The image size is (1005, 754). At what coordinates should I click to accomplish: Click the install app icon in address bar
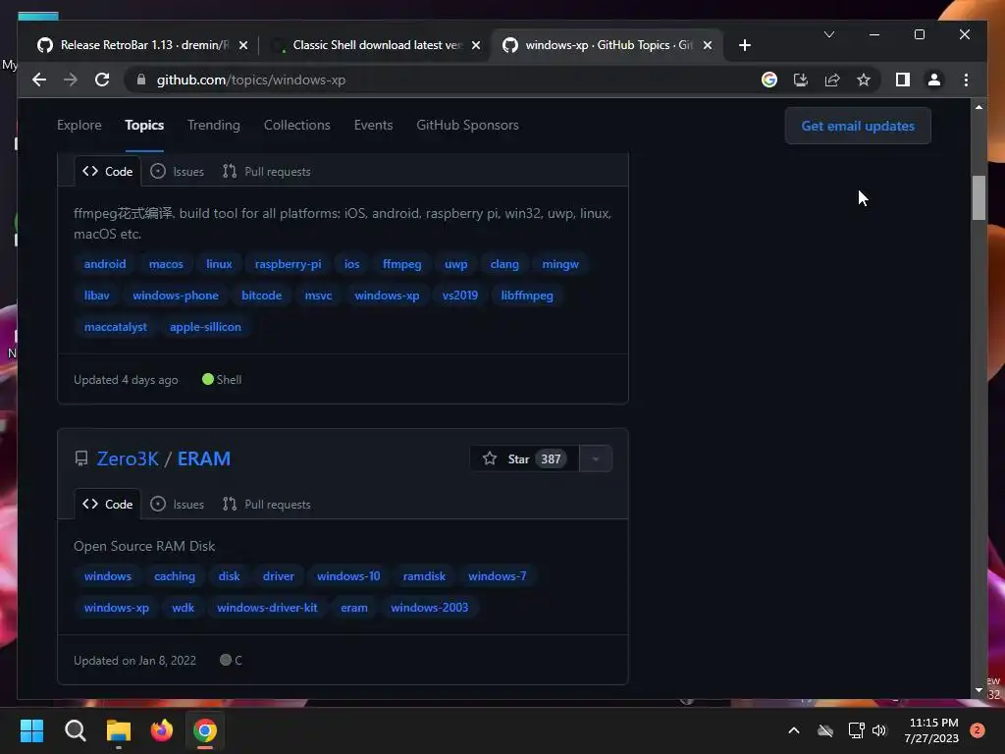coord(801,80)
